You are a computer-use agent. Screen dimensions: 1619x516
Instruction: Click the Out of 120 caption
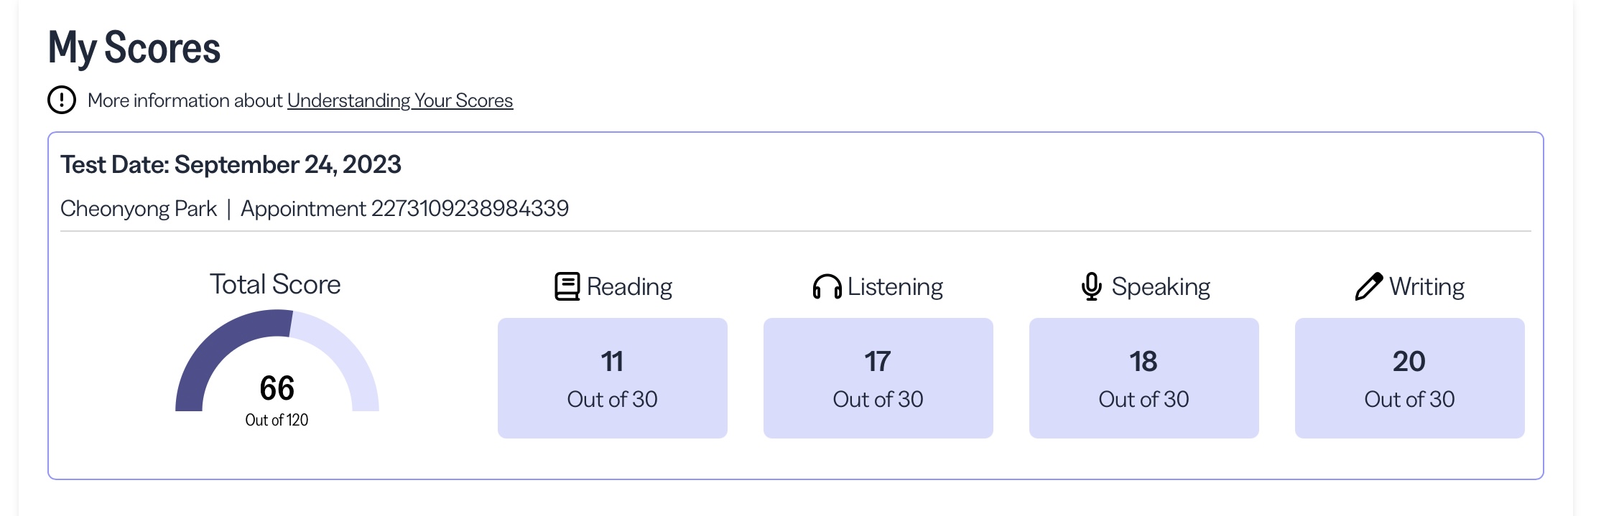click(x=277, y=420)
